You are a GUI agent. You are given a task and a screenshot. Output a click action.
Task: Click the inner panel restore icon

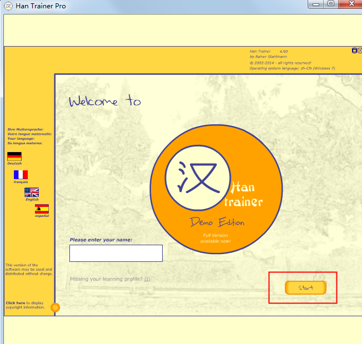pos(354,50)
